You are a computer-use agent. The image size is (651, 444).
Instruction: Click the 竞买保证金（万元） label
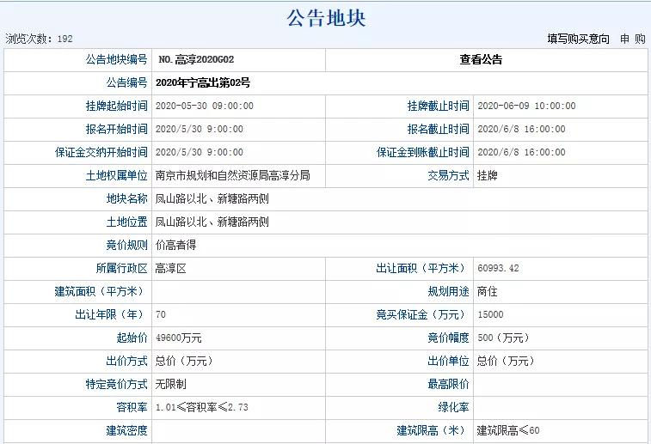click(422, 315)
